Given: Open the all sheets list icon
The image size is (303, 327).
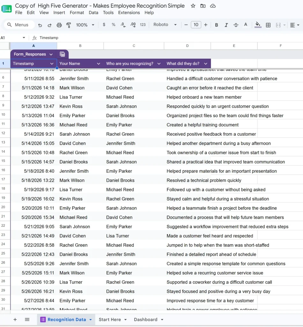Looking at the screenshot, I should point(27,319).
